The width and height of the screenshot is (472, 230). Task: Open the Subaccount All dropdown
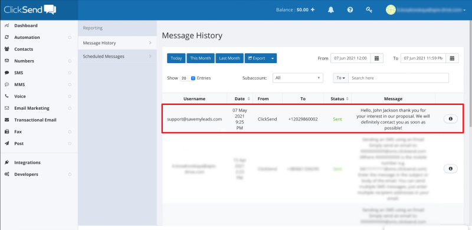[x=298, y=78]
